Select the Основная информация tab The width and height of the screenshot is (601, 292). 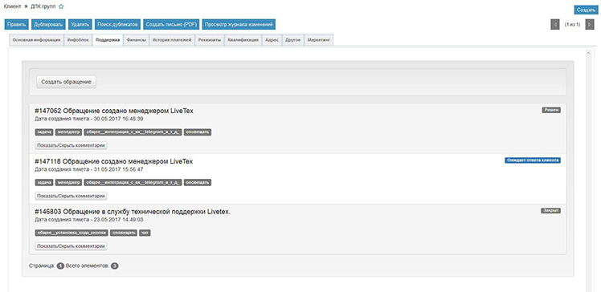36,40
